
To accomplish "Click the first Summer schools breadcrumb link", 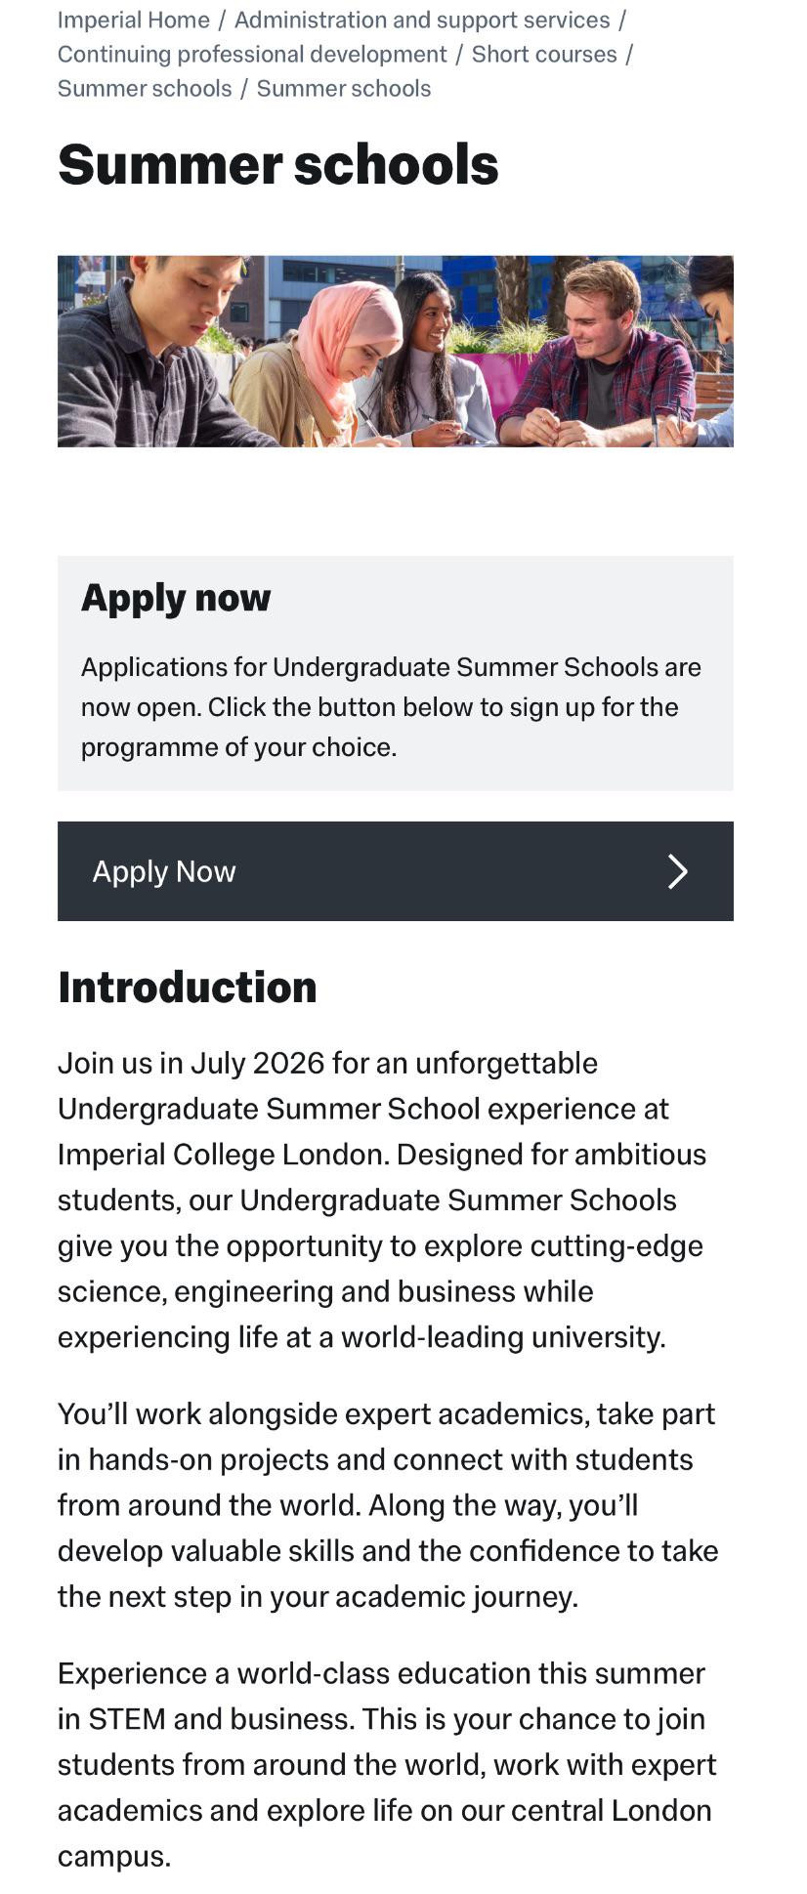I will point(145,88).
